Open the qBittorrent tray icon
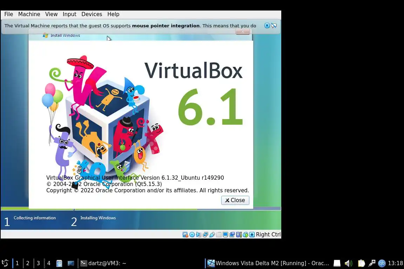404x269 pixels. pos(382,263)
